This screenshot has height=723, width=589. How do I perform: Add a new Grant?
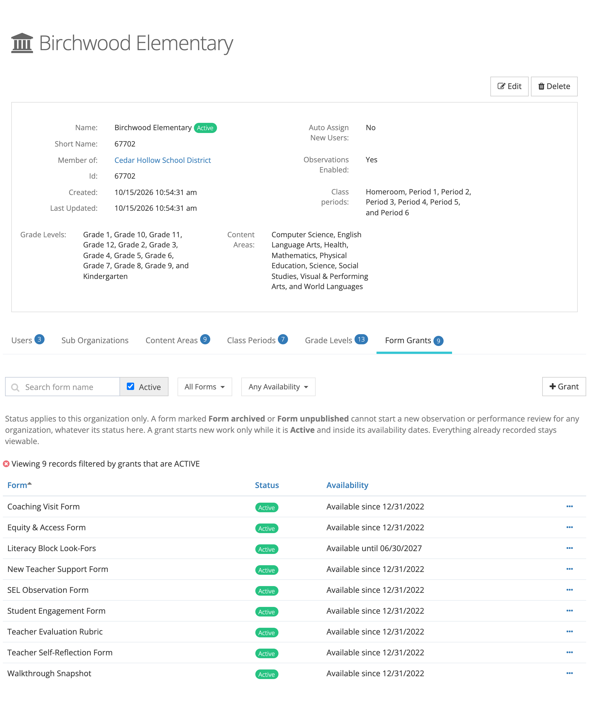point(564,387)
